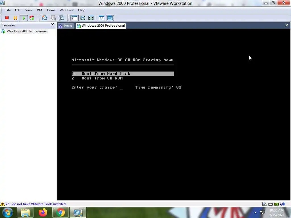Enter full screen mode icon
The height and width of the screenshot is (218, 291).
91,18
